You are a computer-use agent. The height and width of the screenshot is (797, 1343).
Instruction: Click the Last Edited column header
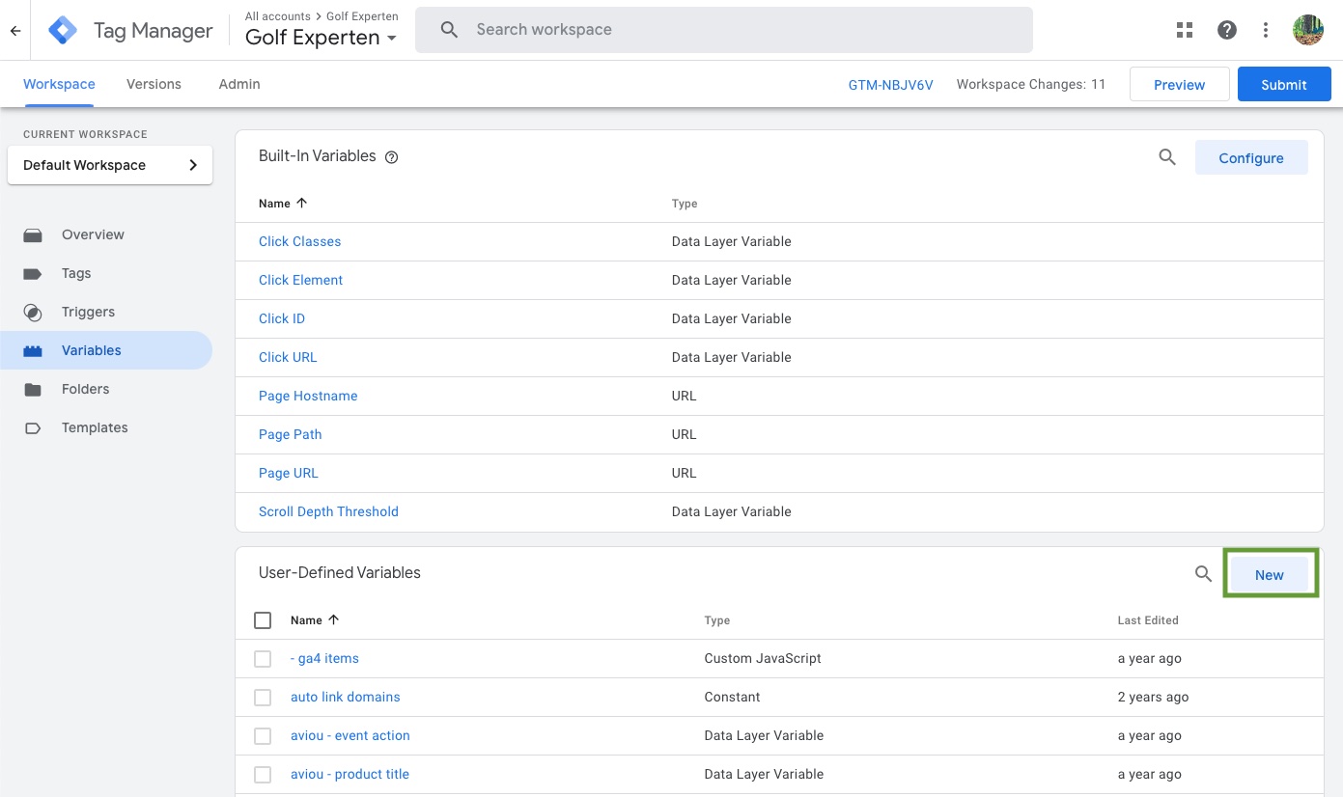pos(1148,620)
